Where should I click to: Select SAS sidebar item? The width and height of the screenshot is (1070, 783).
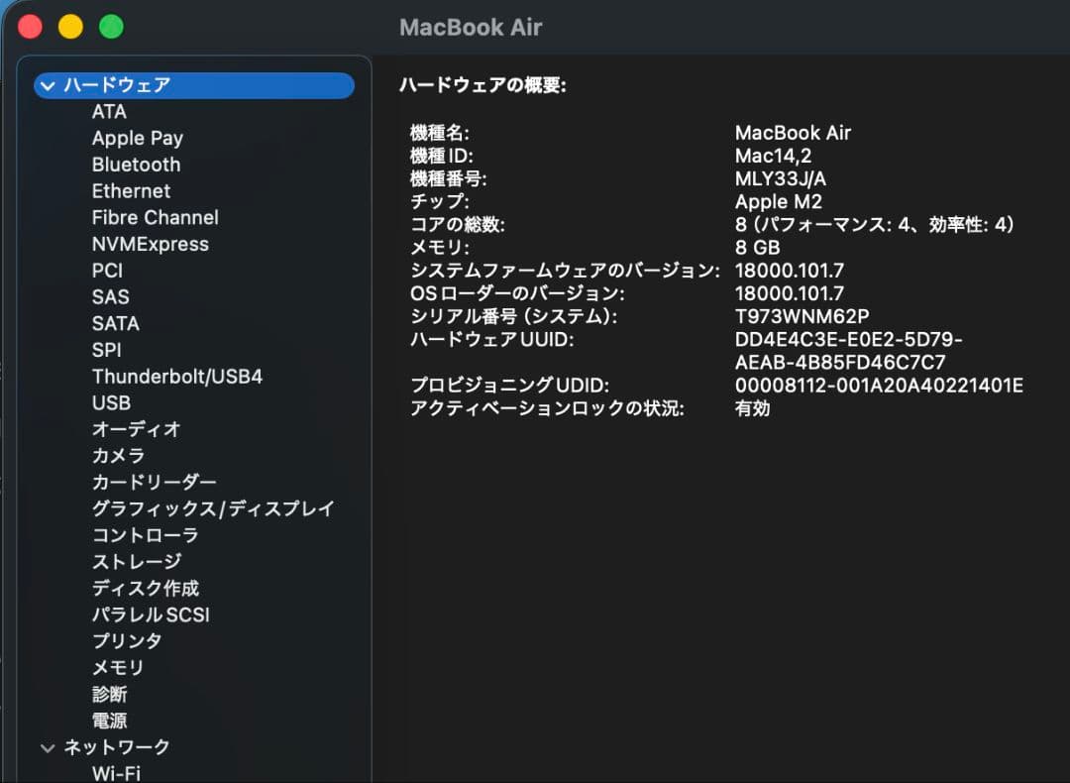(x=111, y=297)
